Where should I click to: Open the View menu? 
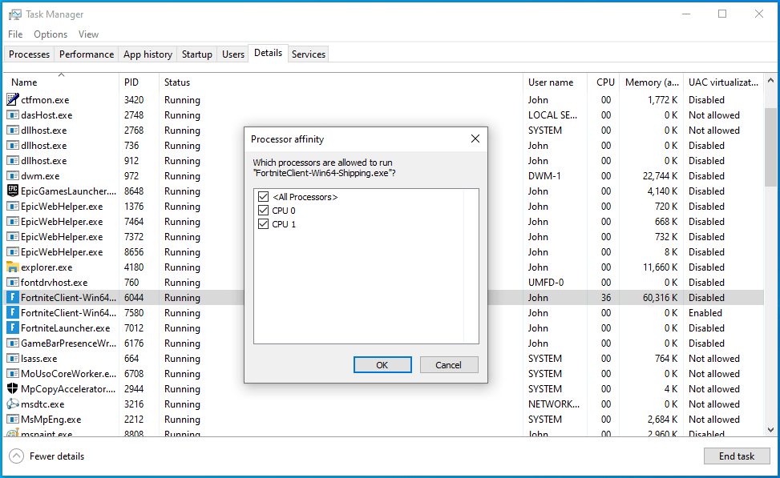pyautogui.click(x=88, y=34)
